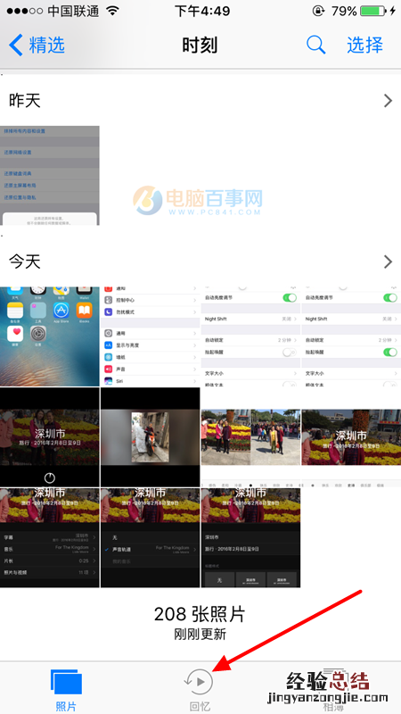
Task: Go back to 精选 collections
Action: pyautogui.click(x=37, y=46)
